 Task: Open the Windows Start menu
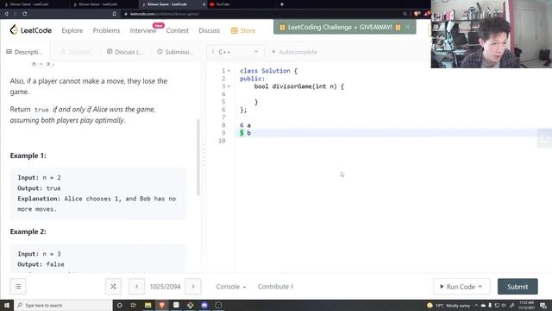coord(7,305)
